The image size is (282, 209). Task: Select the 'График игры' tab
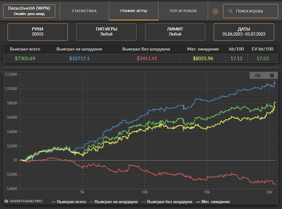[134, 11]
